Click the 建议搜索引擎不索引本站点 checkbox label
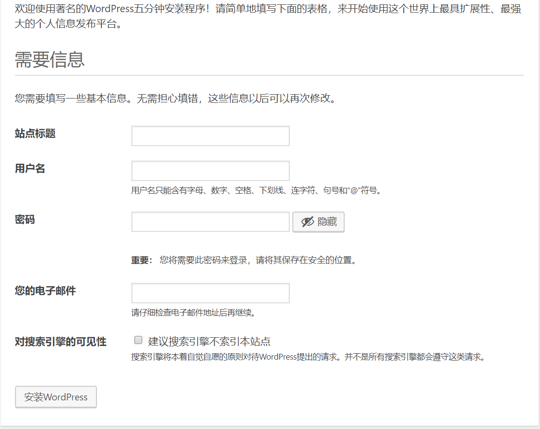540x429 pixels. (209, 342)
